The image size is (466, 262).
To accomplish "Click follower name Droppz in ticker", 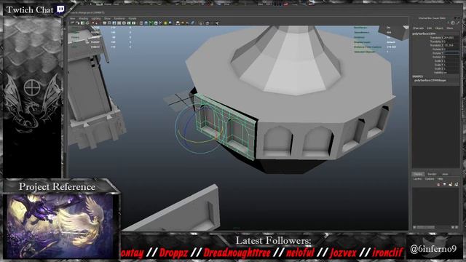I will [173, 253].
